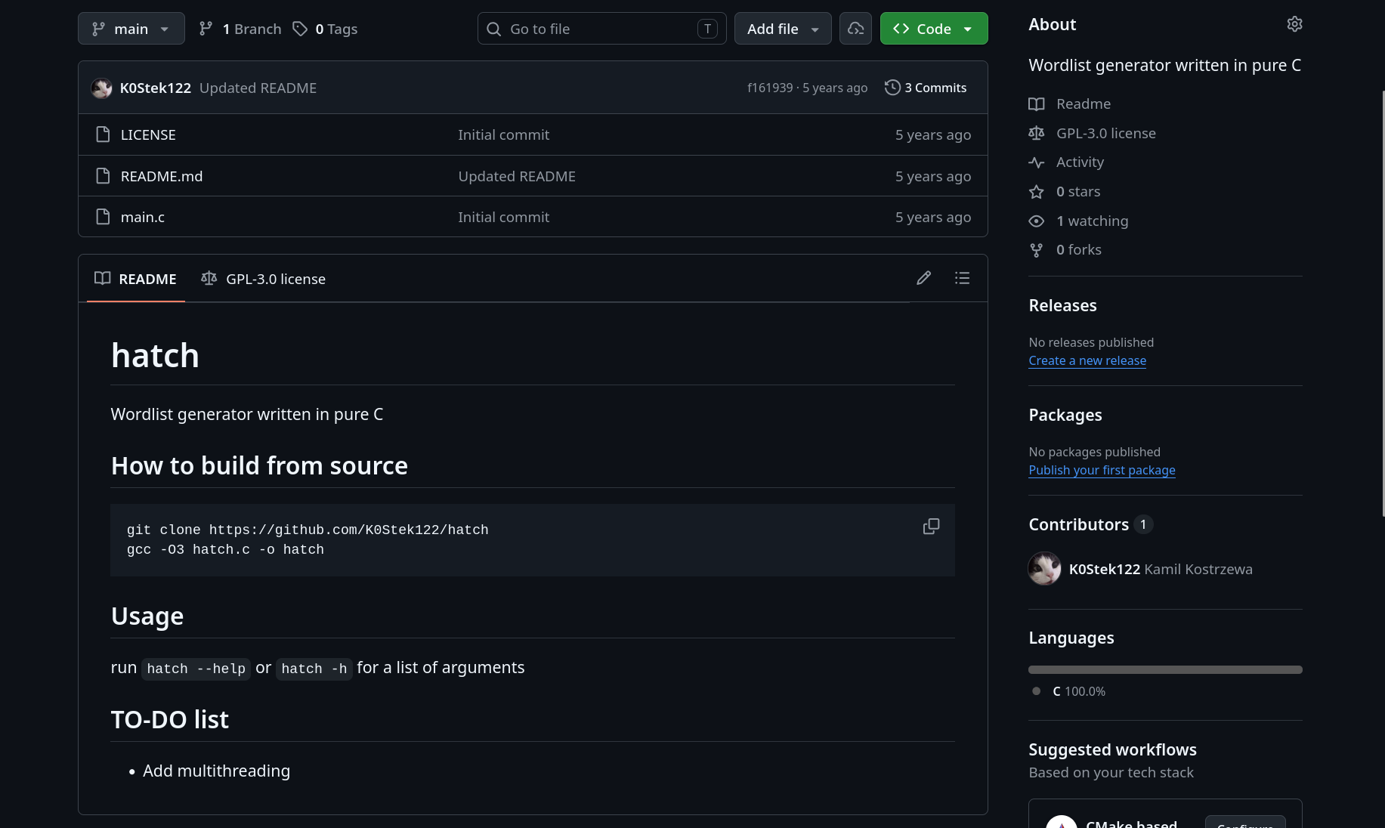Switch to the README tab
1385x828 pixels.
(136, 279)
